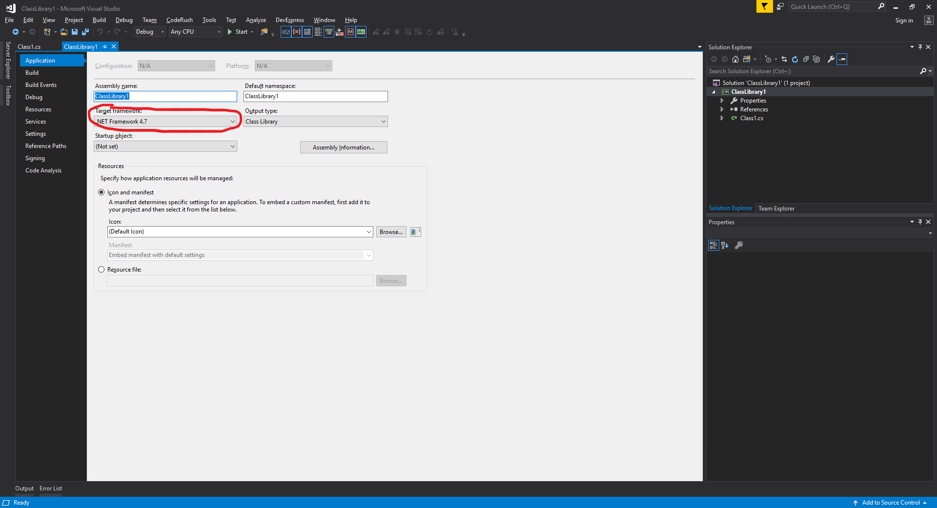
Task: Toggle the CodeRush braces {=} icon
Action: pos(297,32)
